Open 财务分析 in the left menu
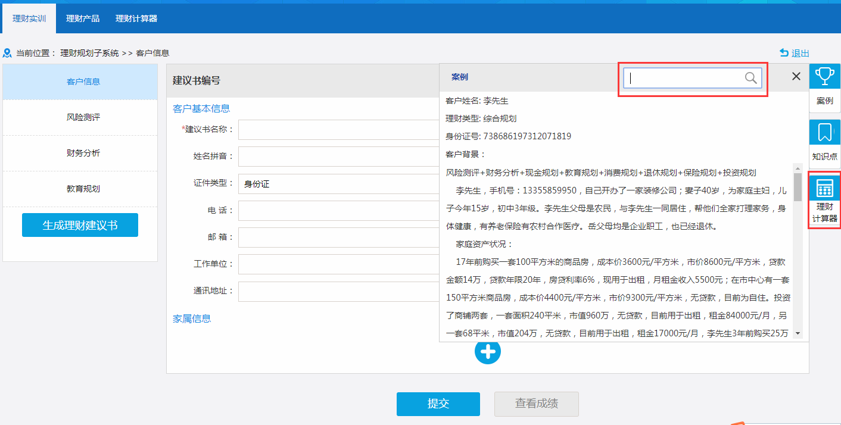 (x=83, y=153)
